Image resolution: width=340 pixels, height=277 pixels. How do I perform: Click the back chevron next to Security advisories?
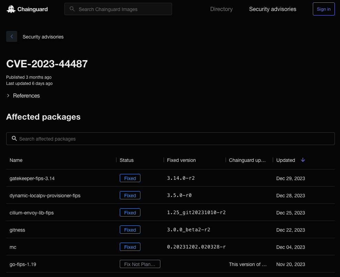point(11,36)
